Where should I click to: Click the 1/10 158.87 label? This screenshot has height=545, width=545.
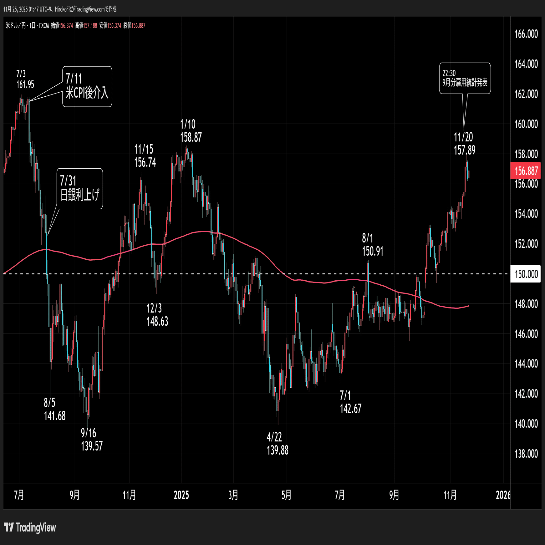pyautogui.click(x=191, y=131)
